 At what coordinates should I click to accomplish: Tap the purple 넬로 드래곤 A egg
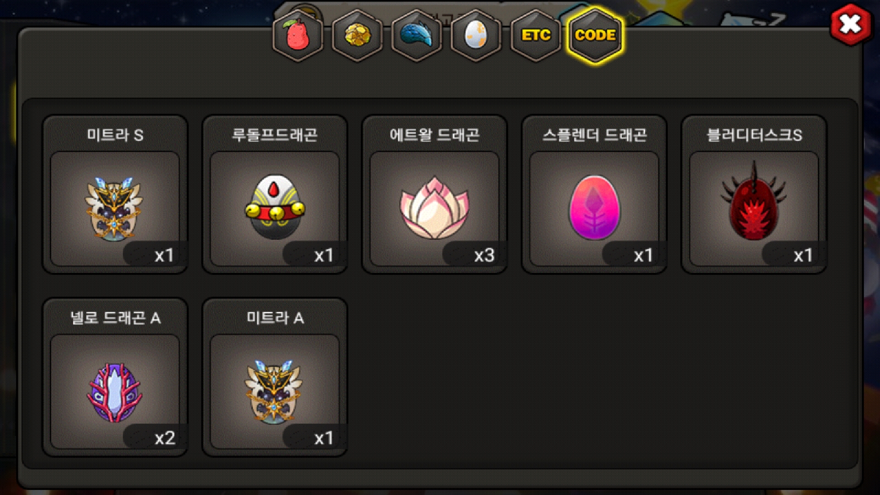coord(115,392)
